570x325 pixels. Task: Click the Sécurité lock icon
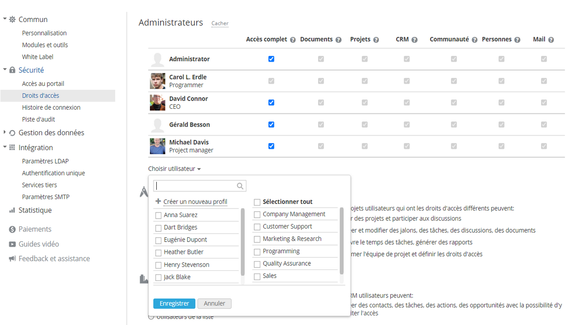click(12, 70)
